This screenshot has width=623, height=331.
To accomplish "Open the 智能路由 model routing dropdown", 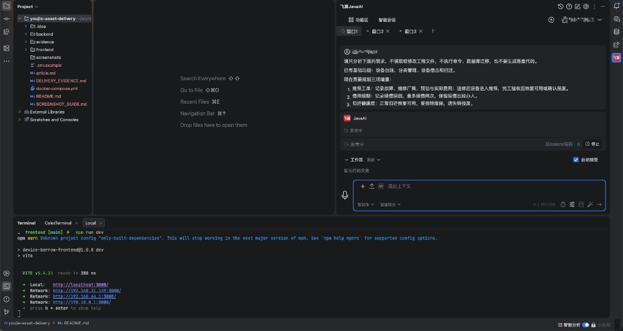I will point(390,205).
